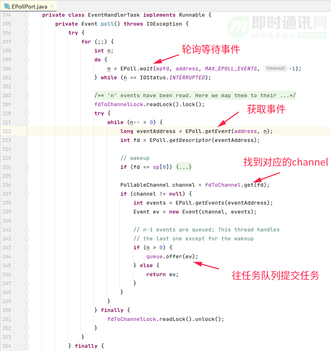Click the fold end marker at line 250 finally

click(27, 310)
